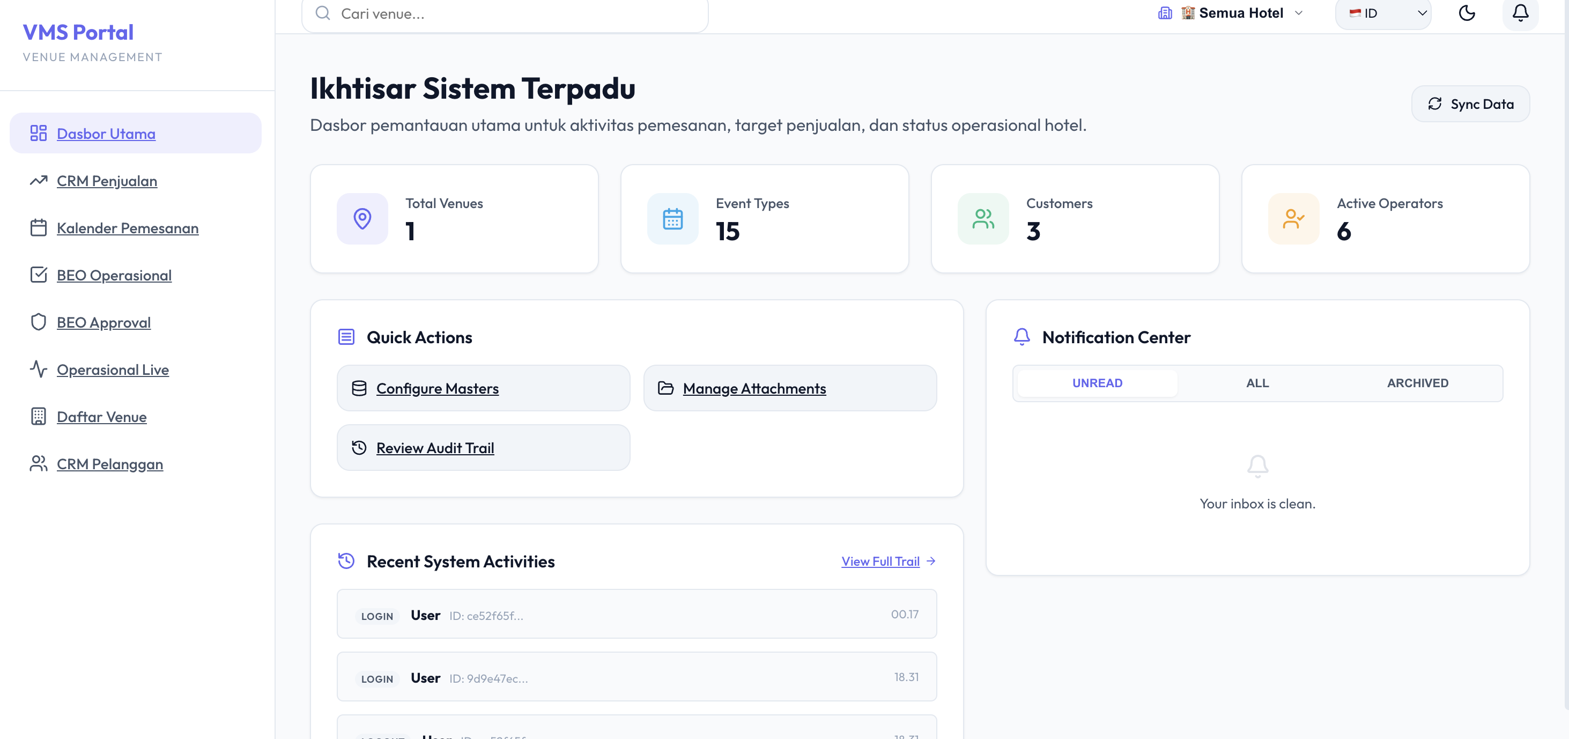This screenshot has width=1569, height=739.
Task: Click the Event Types calendar icon
Action: (x=672, y=219)
